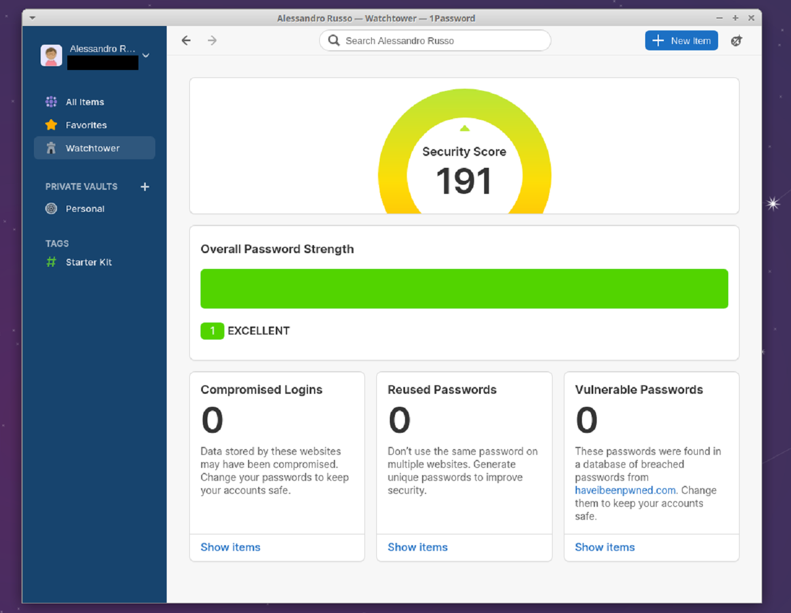
Task: Click the plus to add a private vault
Action: pyautogui.click(x=145, y=186)
